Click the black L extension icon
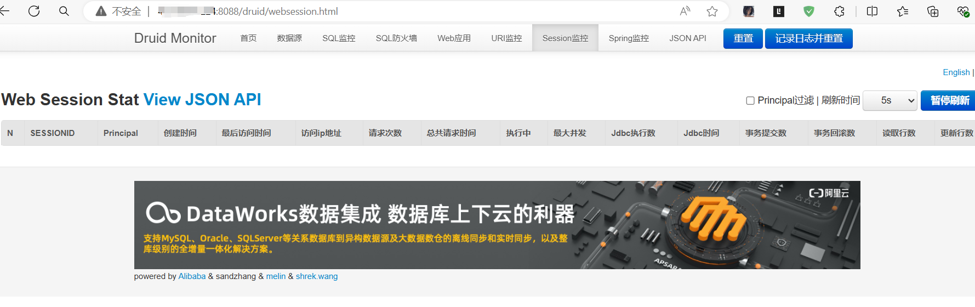This screenshot has height=307, width=975. (x=779, y=11)
